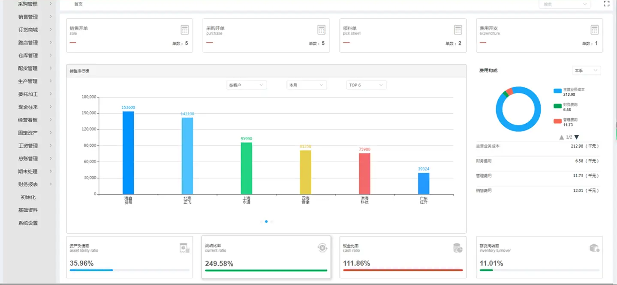
Task: Click the 流动比率 card icon
Action: (322, 248)
